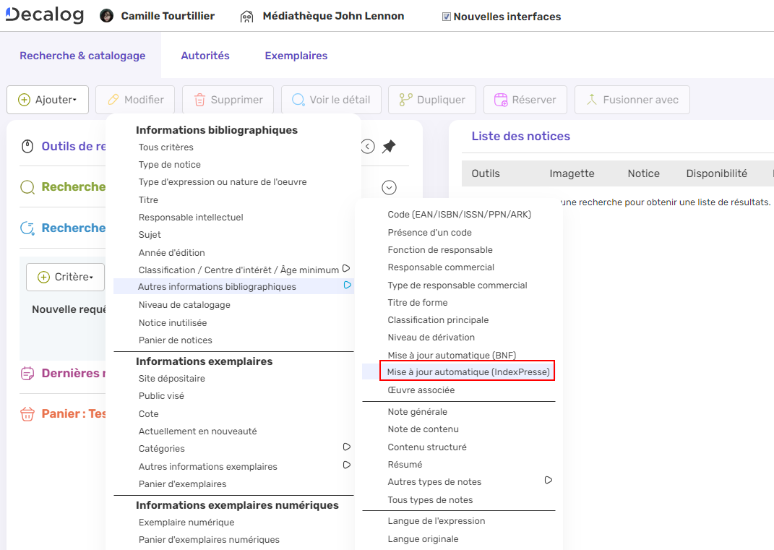Click the Voir le détail button

click(331, 100)
